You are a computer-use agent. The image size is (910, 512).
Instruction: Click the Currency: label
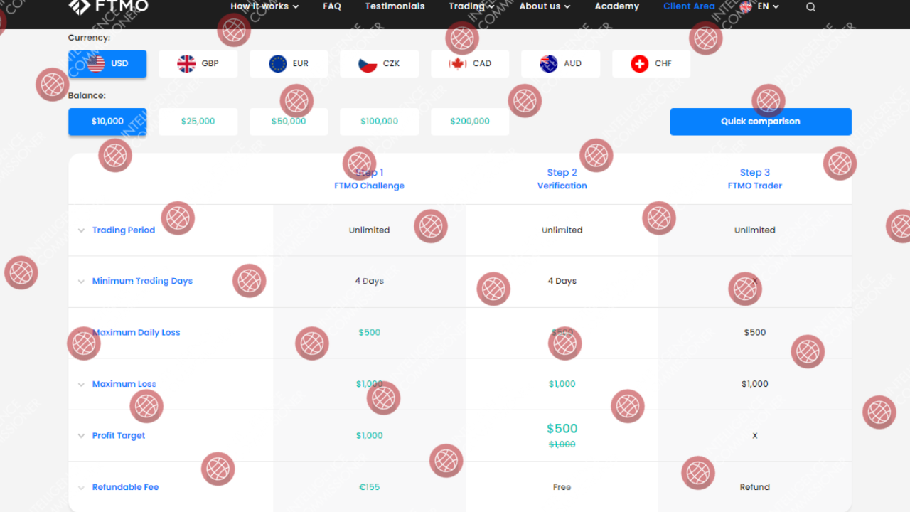click(x=89, y=38)
